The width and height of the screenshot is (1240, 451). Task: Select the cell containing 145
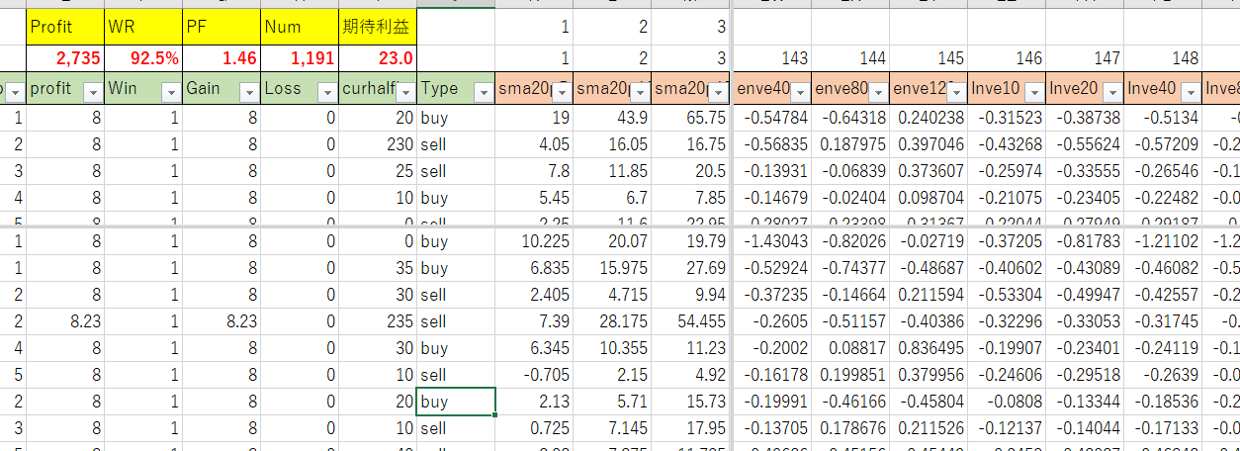(x=929, y=58)
